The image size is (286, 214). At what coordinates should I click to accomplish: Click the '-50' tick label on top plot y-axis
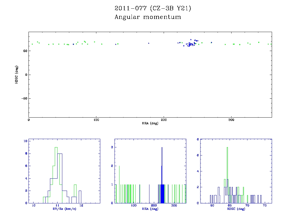[x=24, y=98]
